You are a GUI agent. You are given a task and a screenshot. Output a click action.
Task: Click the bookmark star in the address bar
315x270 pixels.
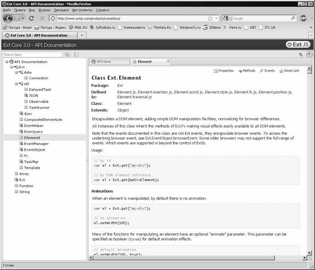click(x=210, y=18)
